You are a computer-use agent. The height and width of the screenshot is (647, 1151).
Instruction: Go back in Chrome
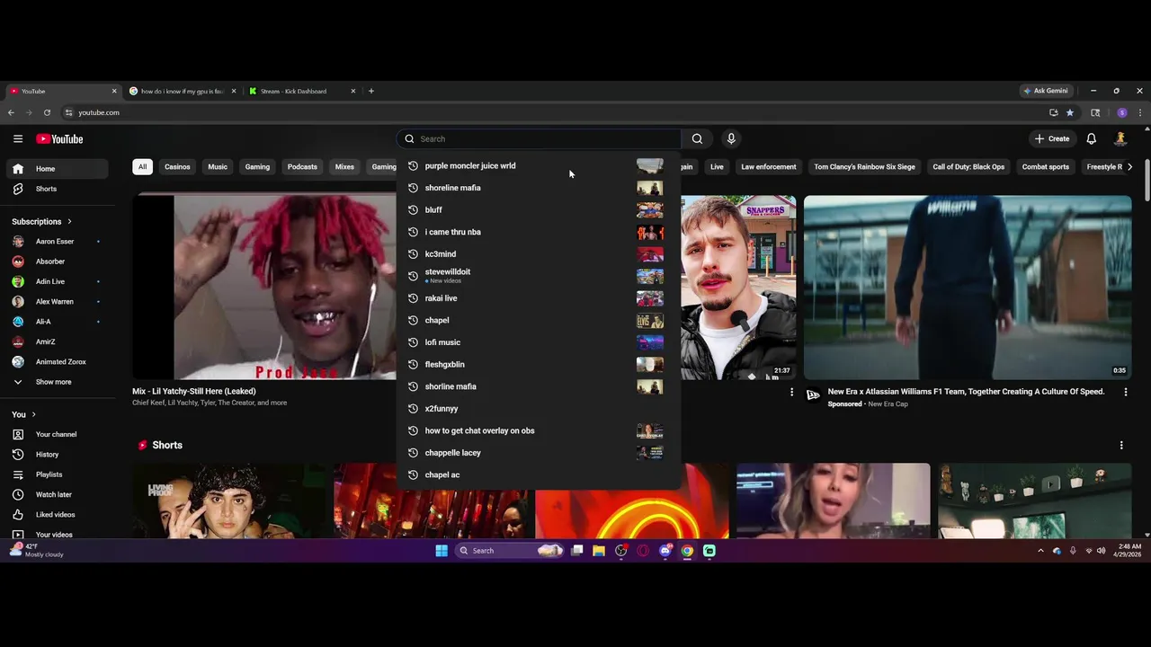pos(11,112)
